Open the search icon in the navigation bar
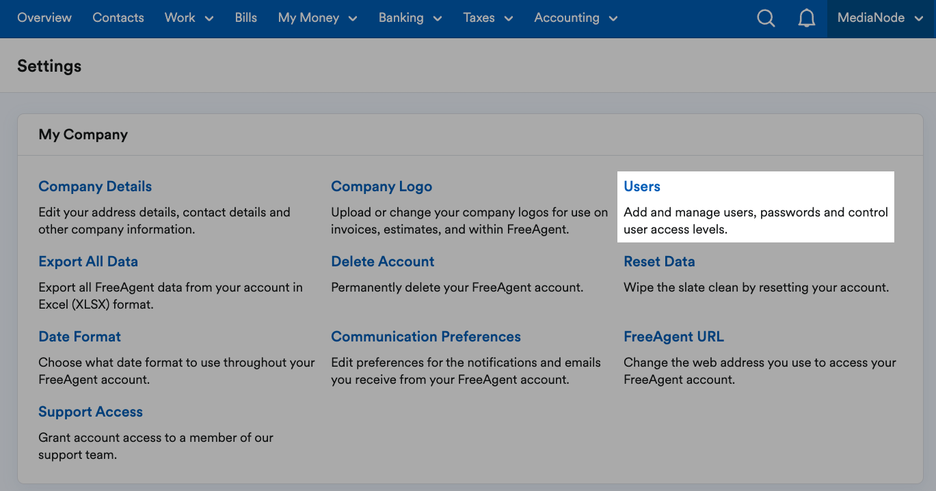The width and height of the screenshot is (936, 491). [766, 18]
